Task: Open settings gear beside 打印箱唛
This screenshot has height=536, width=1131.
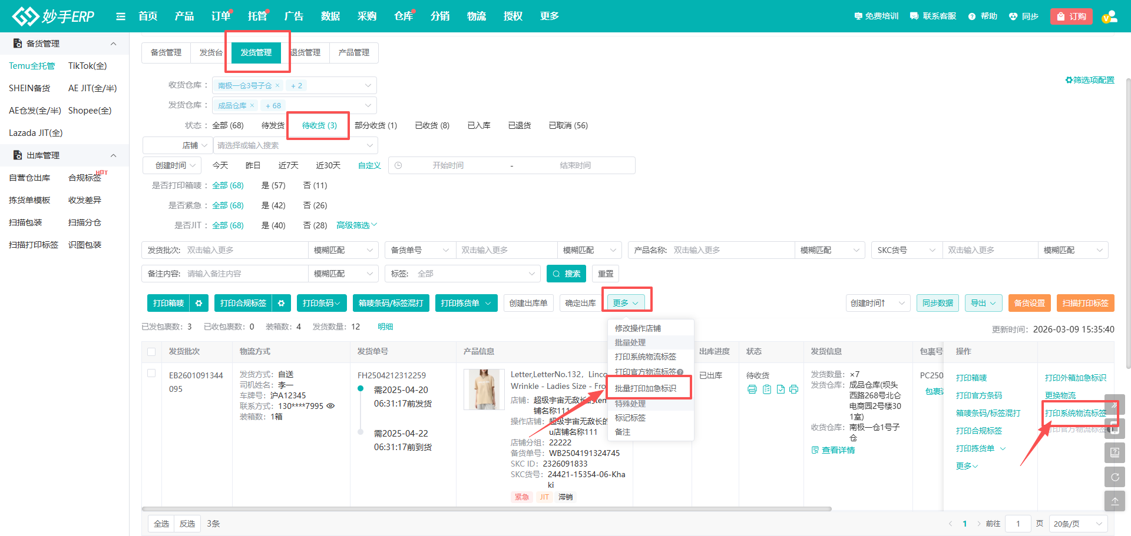Action: (x=199, y=303)
